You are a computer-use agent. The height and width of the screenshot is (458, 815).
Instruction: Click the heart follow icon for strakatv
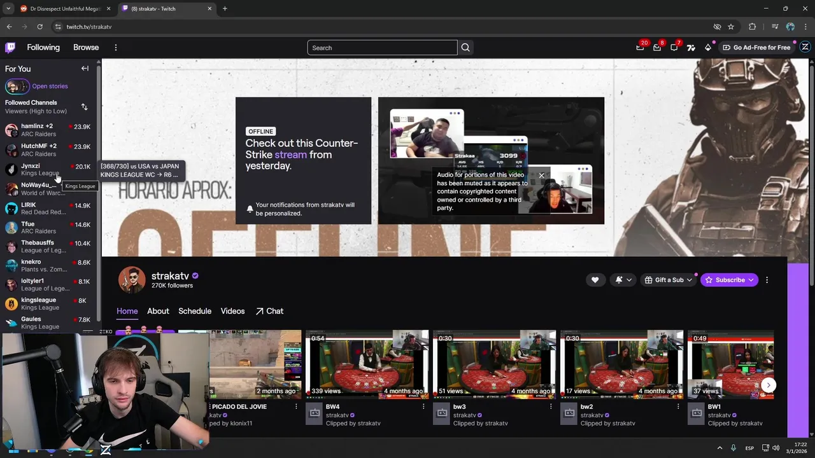(x=595, y=280)
